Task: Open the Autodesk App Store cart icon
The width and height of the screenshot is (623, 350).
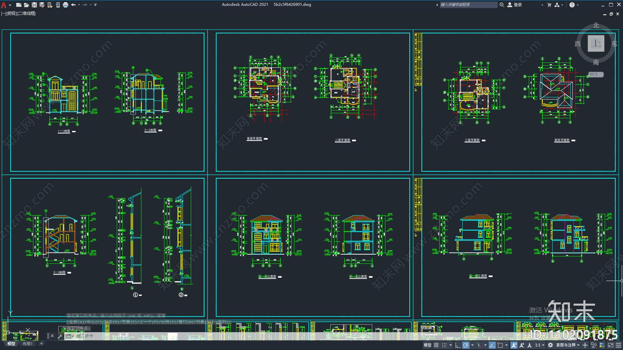Action: pos(549,5)
